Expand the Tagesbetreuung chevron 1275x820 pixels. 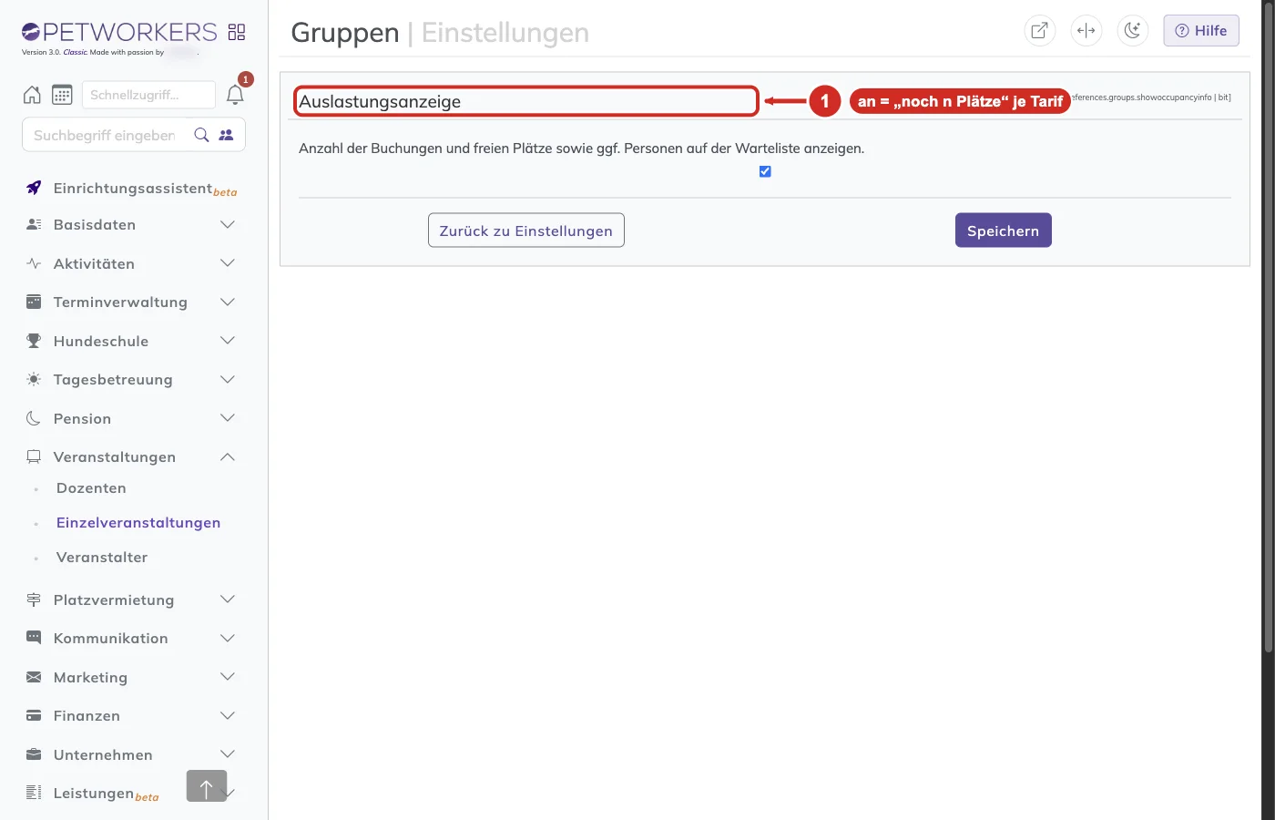[x=228, y=379]
